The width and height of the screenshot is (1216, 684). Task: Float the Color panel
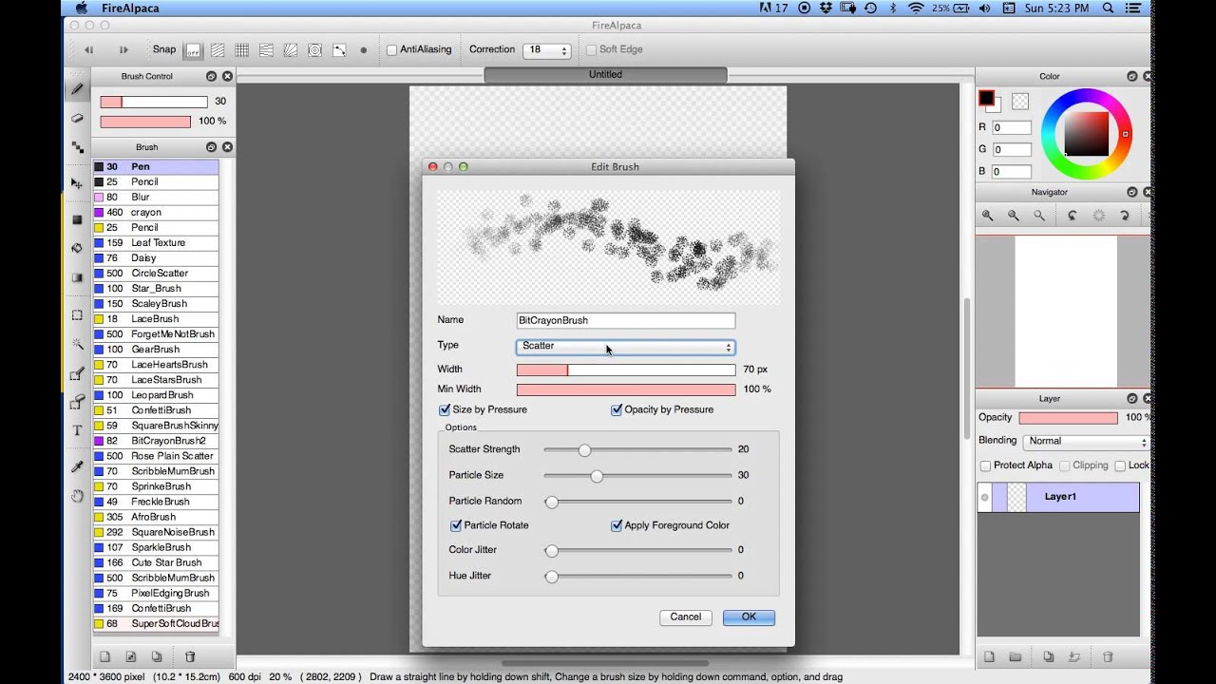(1132, 76)
